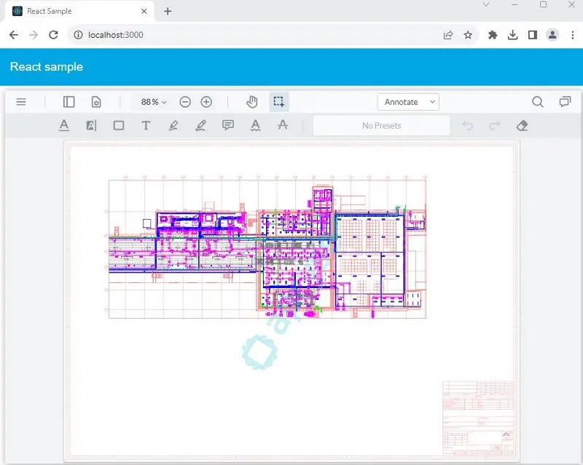Select the strikeout text tool
583x465 pixels.
tap(283, 125)
